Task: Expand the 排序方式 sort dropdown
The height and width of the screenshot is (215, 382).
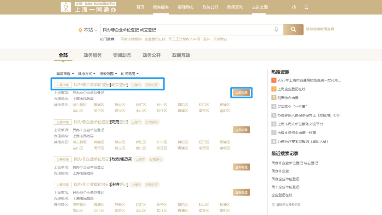Action: tap(87, 74)
